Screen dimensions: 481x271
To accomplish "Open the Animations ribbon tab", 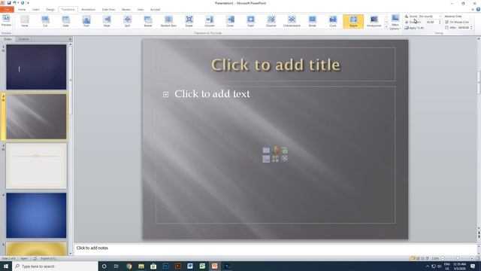I will pyautogui.click(x=89, y=10).
